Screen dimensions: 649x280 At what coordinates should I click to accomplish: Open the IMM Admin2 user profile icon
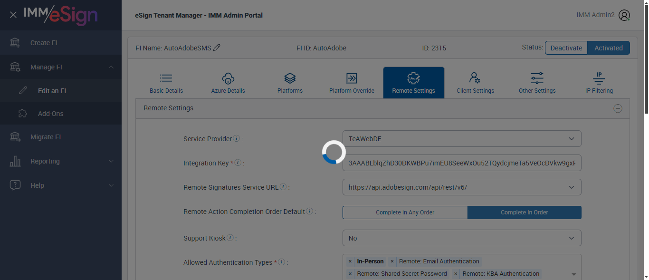coord(624,15)
